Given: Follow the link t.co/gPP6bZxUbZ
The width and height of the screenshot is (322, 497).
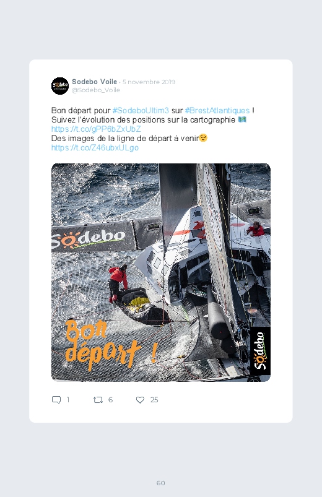Looking at the screenshot, I should 96,129.
